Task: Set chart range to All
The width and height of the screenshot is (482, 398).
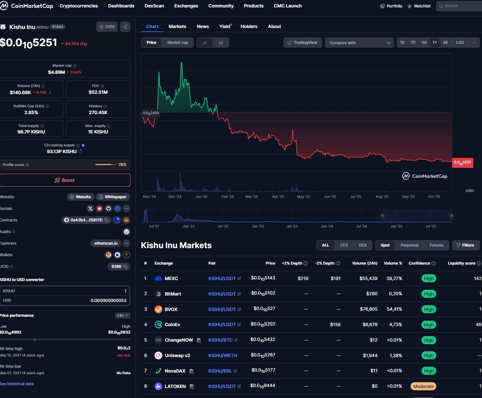Action: pyautogui.click(x=445, y=43)
